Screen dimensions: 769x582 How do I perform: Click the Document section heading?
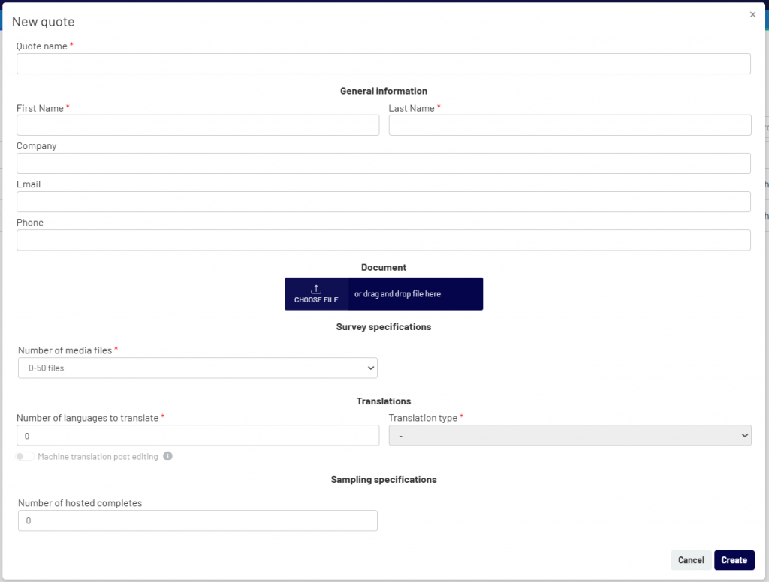[384, 267]
